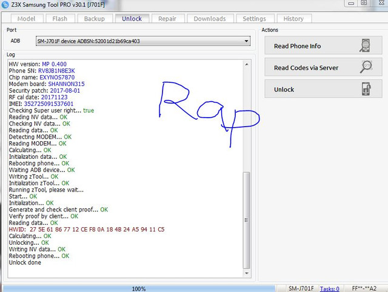Image resolution: width=388 pixels, height=292 pixels.
Task: Click the Checking Super user right line
Action: 52,110
